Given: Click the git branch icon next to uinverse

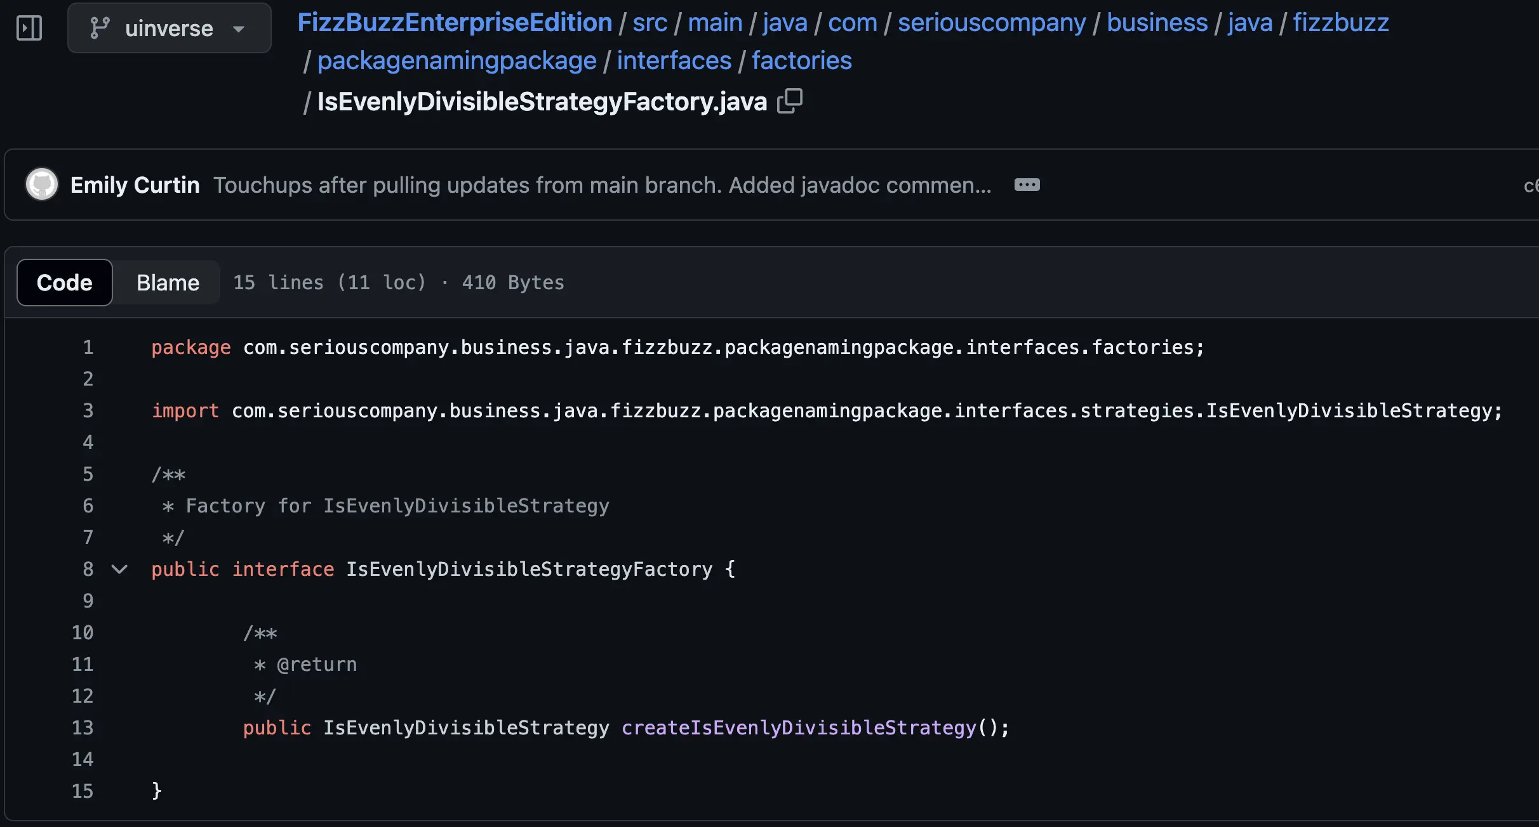Looking at the screenshot, I should (x=99, y=27).
